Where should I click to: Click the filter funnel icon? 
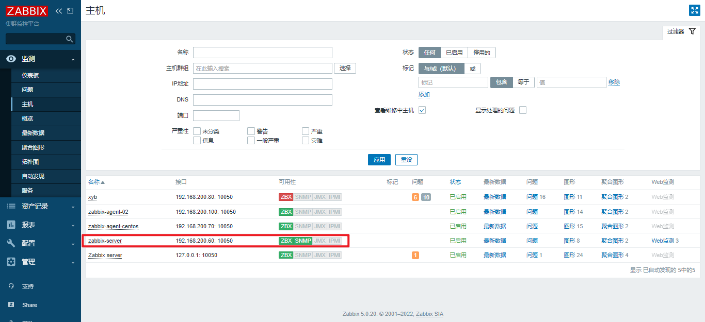tap(692, 31)
